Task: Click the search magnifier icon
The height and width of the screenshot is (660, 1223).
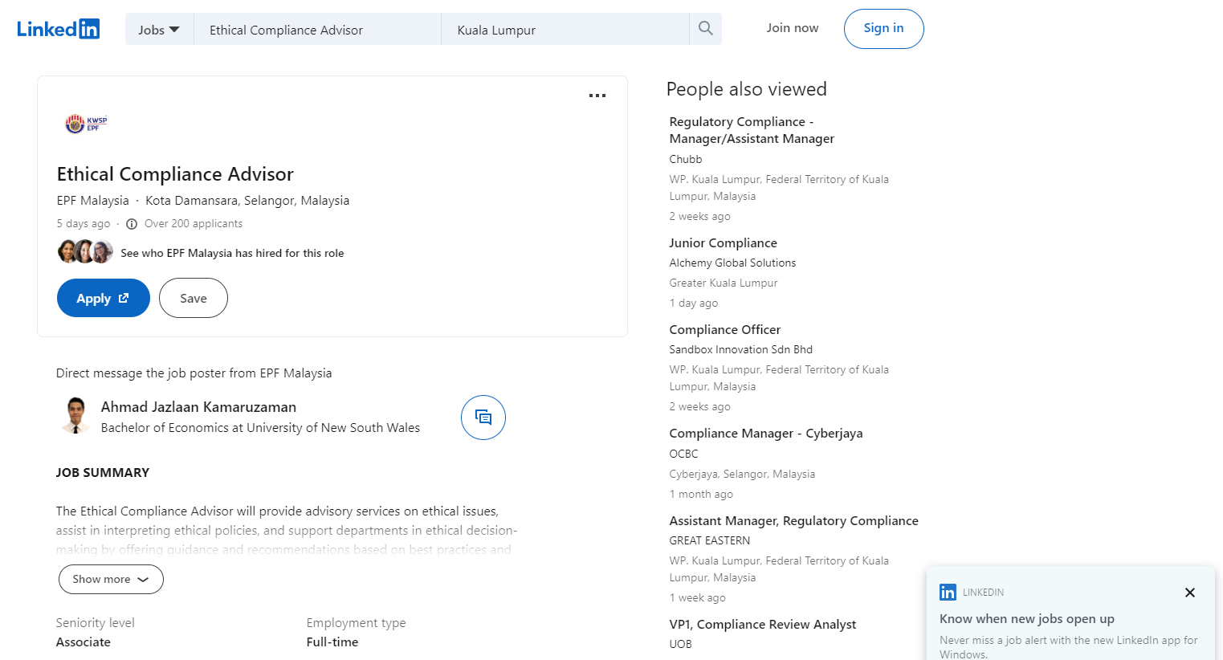Action: (x=706, y=29)
